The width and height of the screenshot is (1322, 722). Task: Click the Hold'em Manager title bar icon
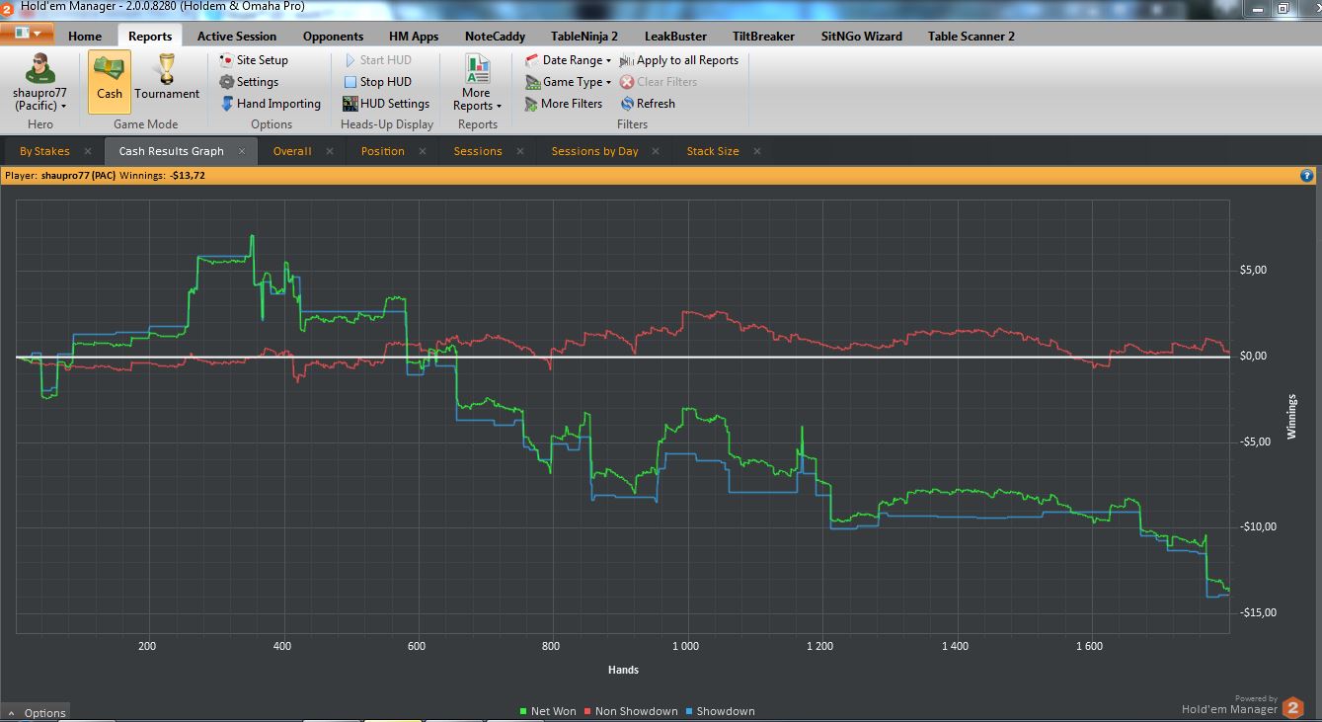8,7
